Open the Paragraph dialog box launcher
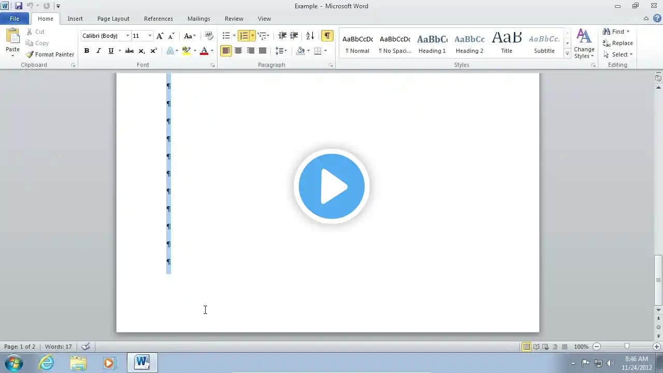 (x=331, y=65)
